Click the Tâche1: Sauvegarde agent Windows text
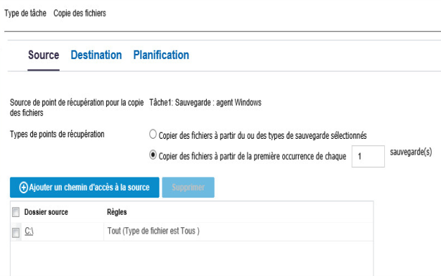The image size is (441, 276). point(205,102)
